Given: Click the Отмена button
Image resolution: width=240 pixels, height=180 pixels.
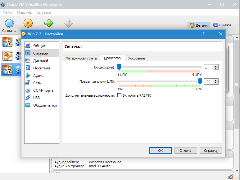Looking at the screenshot, I should coord(185,151).
